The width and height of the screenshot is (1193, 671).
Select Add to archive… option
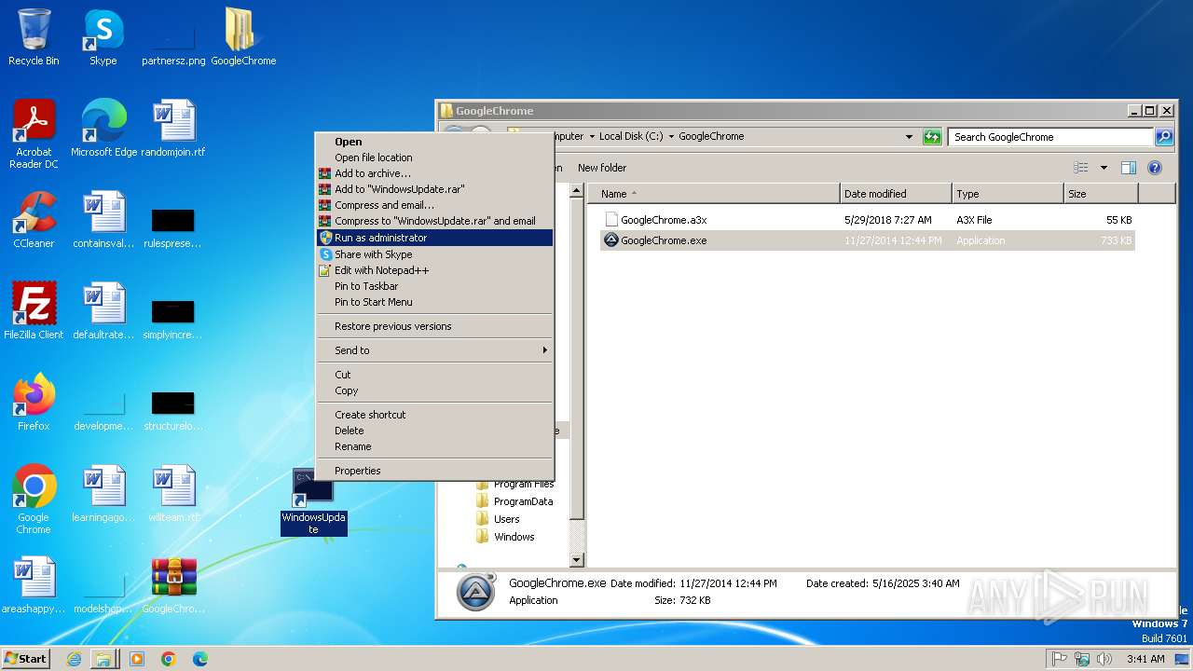tap(433, 173)
